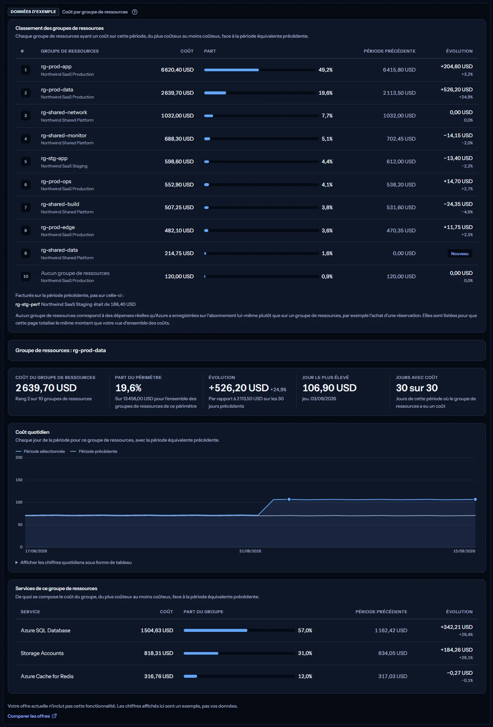This screenshot has height=727, width=493.
Task: Click the Période précédente legend entry
Action: coord(94,451)
